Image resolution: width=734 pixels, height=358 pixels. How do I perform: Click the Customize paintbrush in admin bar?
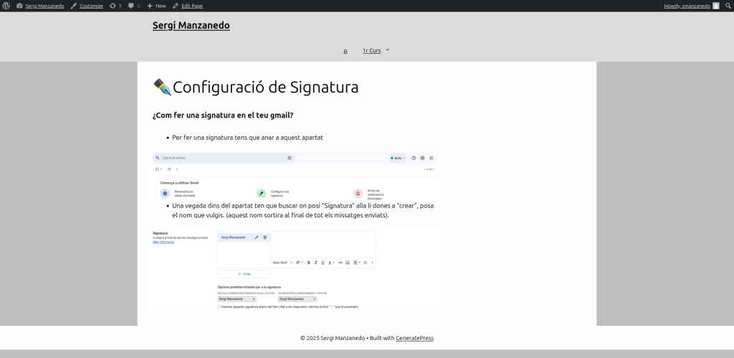[74, 6]
